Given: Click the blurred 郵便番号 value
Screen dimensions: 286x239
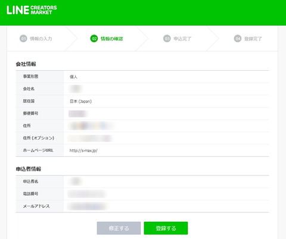Looking at the screenshot, I should tap(77, 114).
